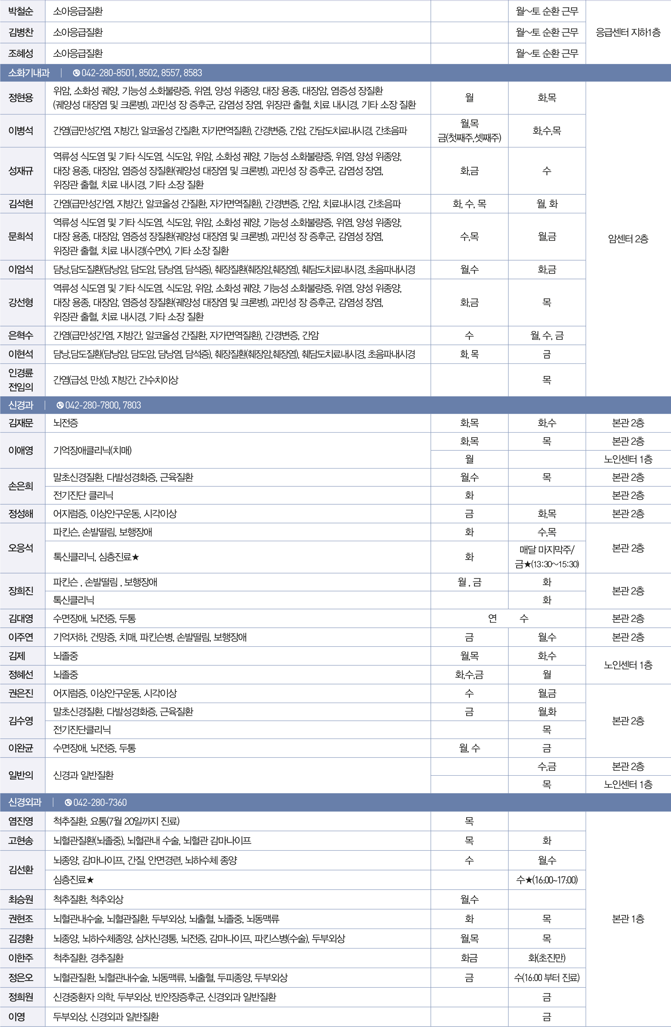Click 암센터 2층 location cell
The image size is (671, 1027).
pyautogui.click(x=628, y=239)
